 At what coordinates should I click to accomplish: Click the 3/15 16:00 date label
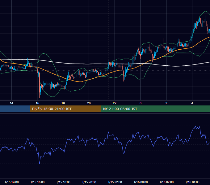37,182
